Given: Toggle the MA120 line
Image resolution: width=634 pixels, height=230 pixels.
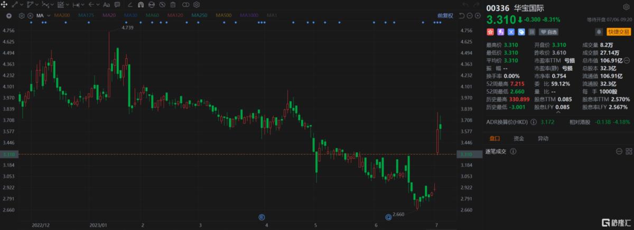Looking at the screenshot, I should click(175, 16).
